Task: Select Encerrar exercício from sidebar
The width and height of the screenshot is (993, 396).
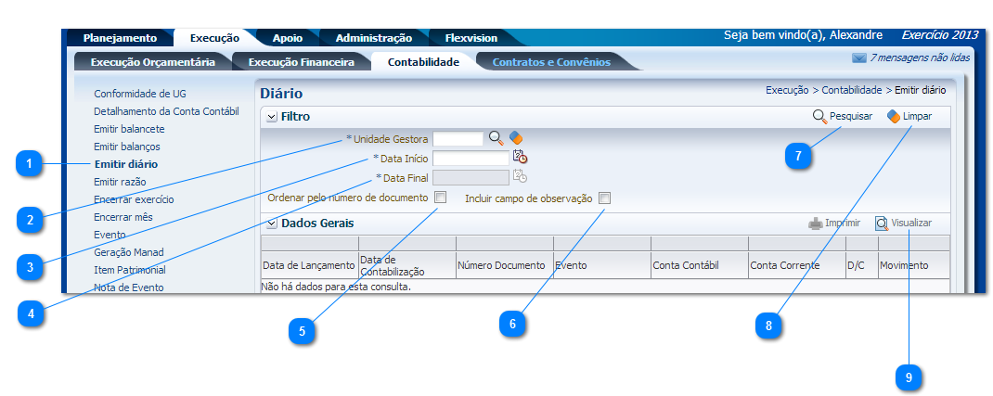Action: pos(134,199)
